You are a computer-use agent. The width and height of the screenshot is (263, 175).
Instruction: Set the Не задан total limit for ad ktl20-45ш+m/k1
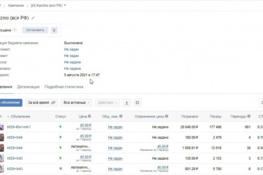coord(115,127)
